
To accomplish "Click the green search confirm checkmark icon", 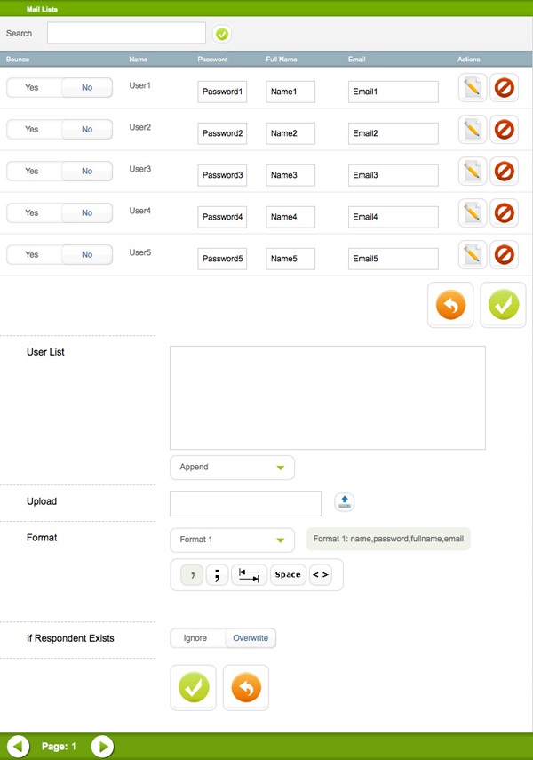I will pyautogui.click(x=222, y=34).
